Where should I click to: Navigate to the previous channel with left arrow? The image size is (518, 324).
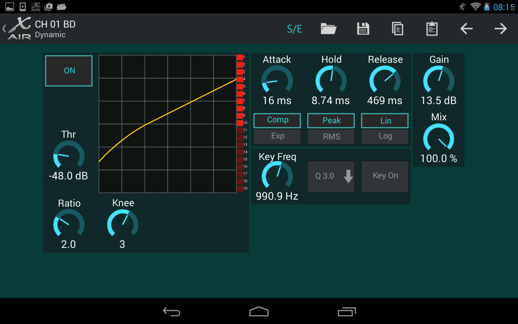pos(466,29)
